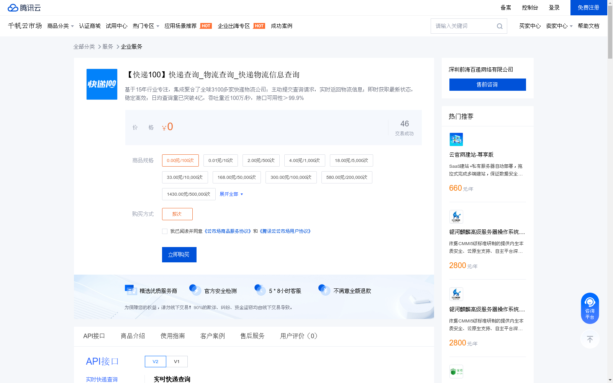
Task: Open the 控制台 link
Action: pyautogui.click(x=530, y=8)
